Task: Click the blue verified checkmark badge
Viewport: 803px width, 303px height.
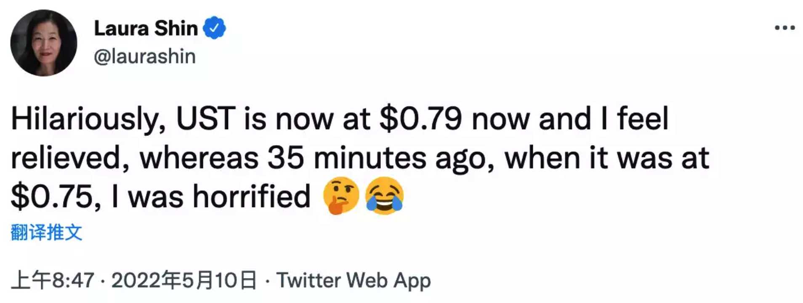Action: coord(214,28)
